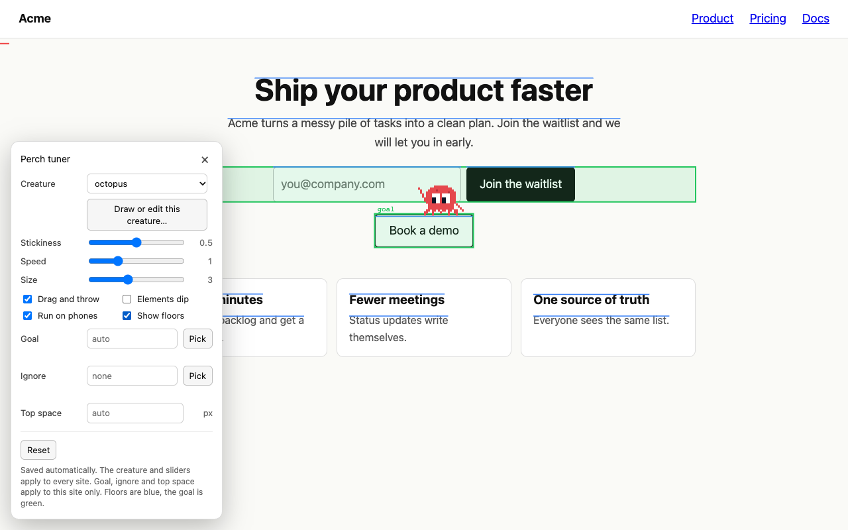Viewport: 848px width, 530px height.
Task: Click the Fewer meetings card heading
Action: coord(397,300)
